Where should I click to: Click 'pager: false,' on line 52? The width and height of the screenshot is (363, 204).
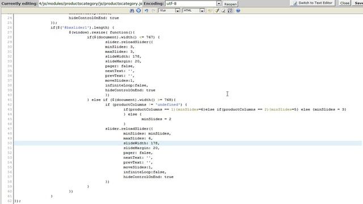tap(138, 153)
